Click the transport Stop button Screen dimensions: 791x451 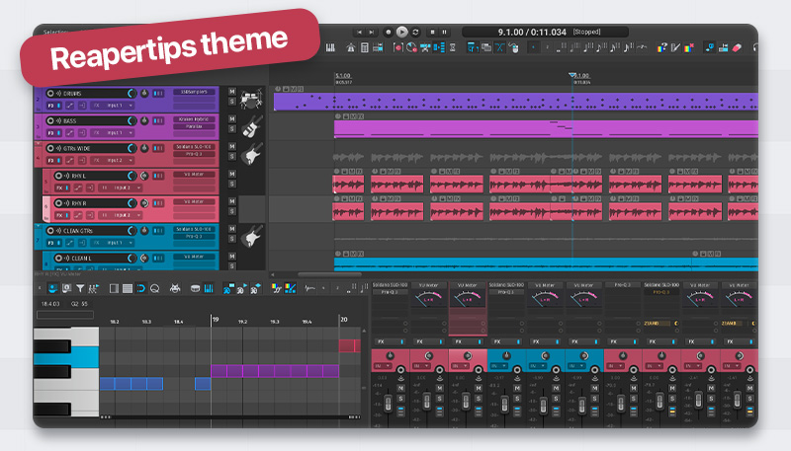[x=432, y=32]
